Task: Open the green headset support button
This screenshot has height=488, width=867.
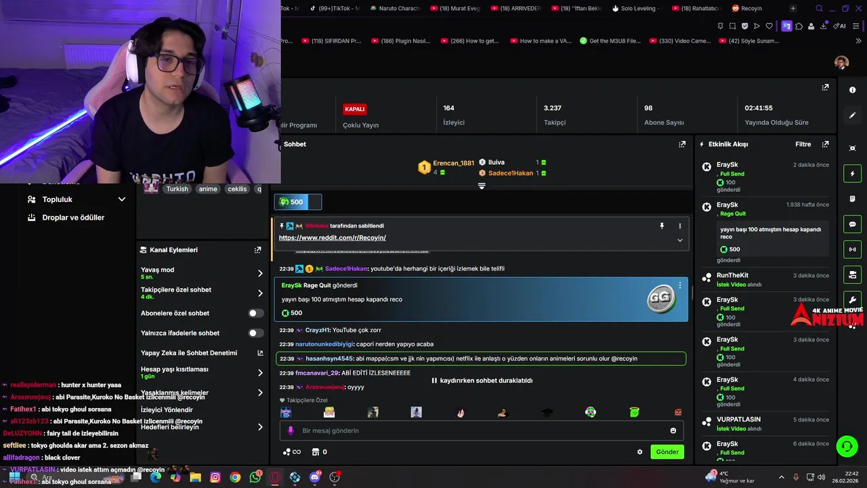Action: pos(847,446)
